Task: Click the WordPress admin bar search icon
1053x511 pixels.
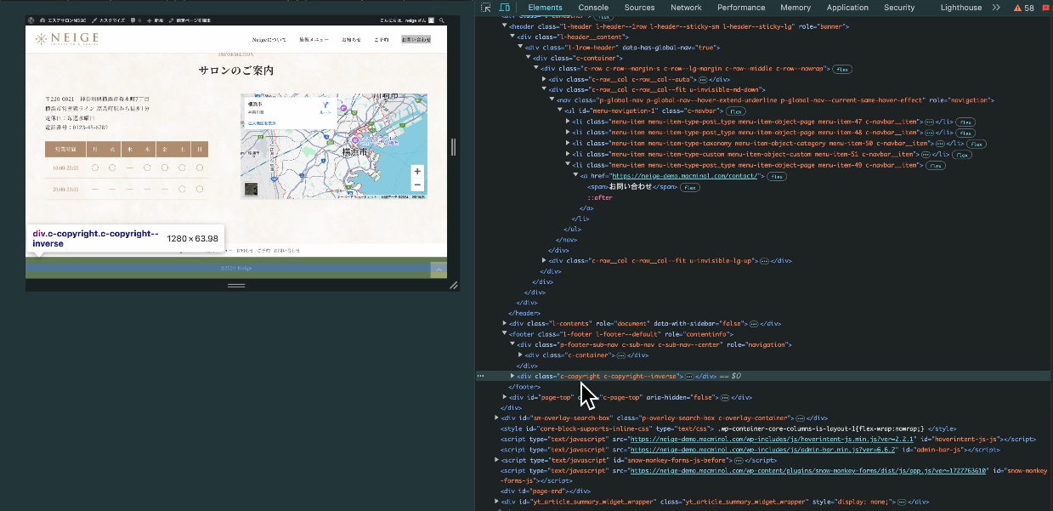Action: pyautogui.click(x=440, y=20)
